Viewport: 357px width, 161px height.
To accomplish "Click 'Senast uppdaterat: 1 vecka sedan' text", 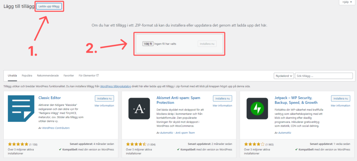I will tap(330, 144).
